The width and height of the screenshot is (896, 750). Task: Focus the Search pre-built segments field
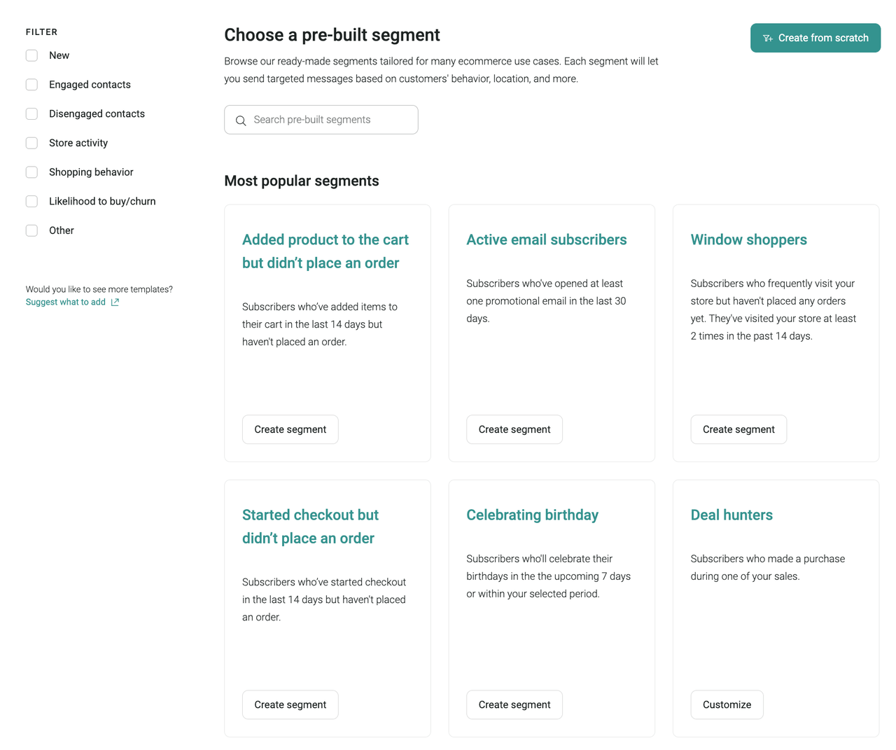point(329,120)
